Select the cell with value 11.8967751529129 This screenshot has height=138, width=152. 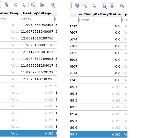pyautogui.click(x=37, y=72)
